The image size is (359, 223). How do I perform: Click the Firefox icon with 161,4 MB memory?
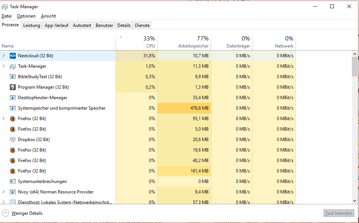13,171
